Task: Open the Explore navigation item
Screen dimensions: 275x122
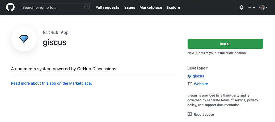Action: pos(173,7)
